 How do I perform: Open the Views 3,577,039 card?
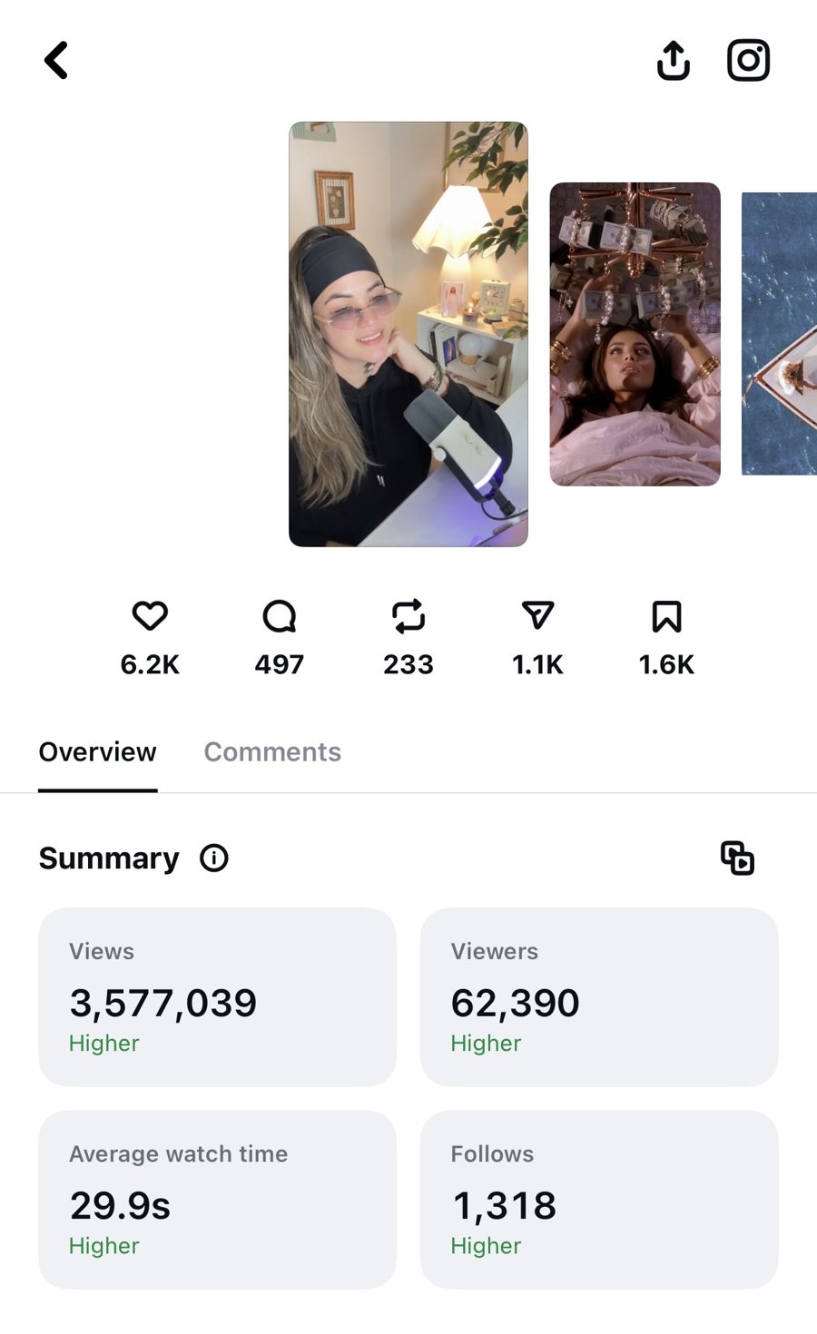(217, 996)
